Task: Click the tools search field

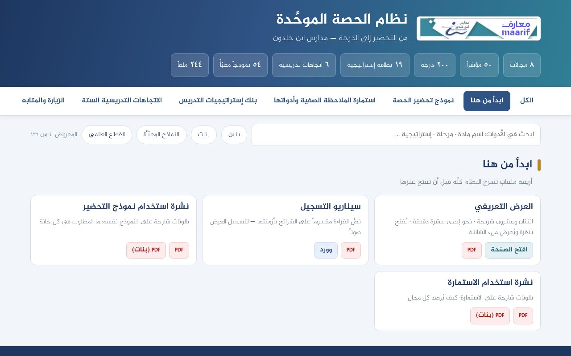Action: tap(396, 135)
